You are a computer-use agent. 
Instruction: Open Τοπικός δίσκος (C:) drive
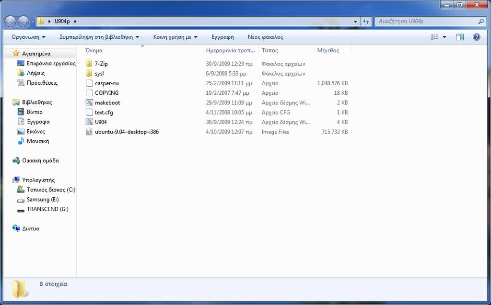click(51, 190)
